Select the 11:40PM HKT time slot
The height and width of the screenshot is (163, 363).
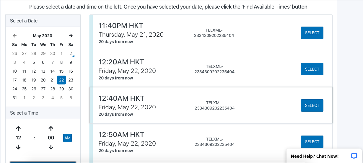pos(312,33)
